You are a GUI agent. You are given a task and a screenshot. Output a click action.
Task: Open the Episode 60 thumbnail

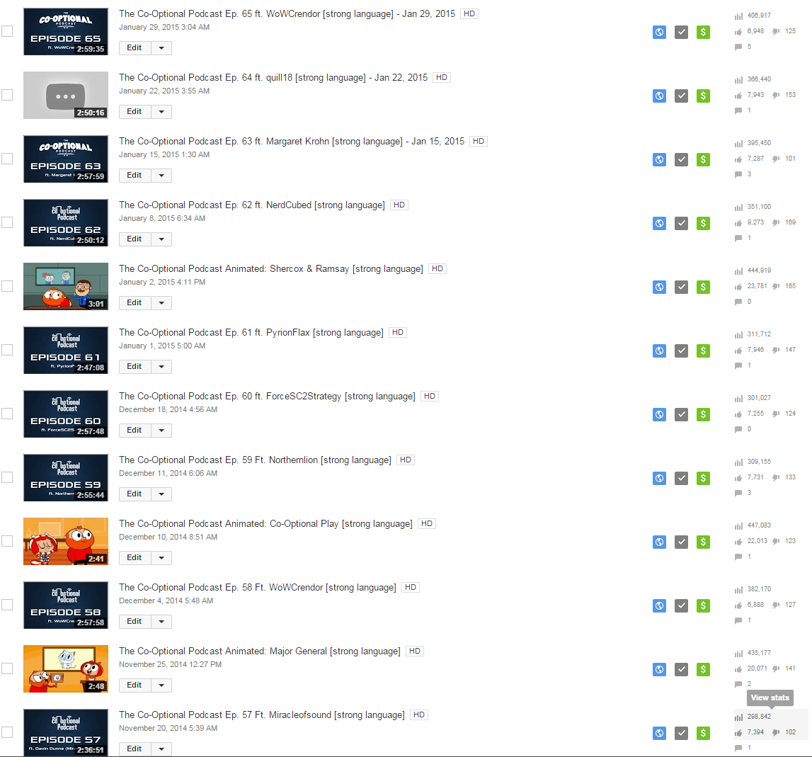tap(66, 414)
